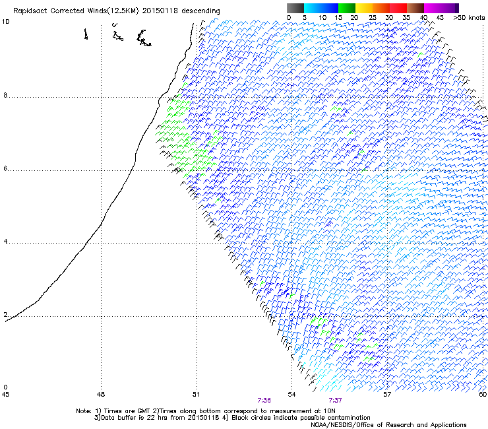Click latitude axis label 10 at top left

tap(5, 22)
